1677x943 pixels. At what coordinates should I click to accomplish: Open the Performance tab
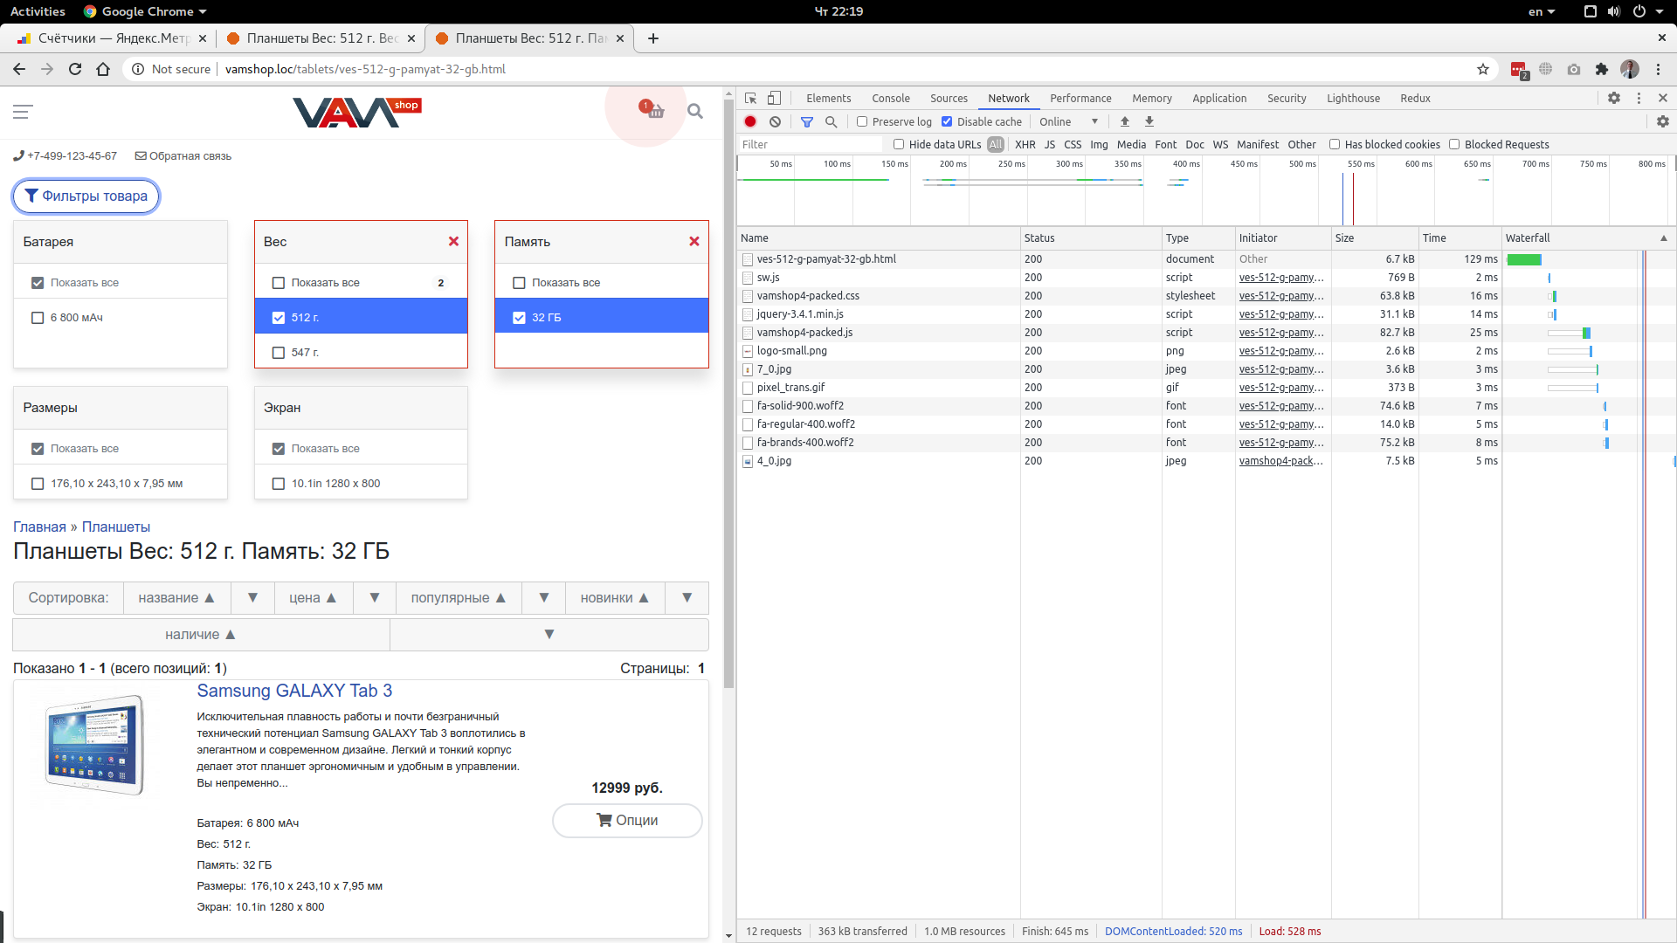point(1080,98)
